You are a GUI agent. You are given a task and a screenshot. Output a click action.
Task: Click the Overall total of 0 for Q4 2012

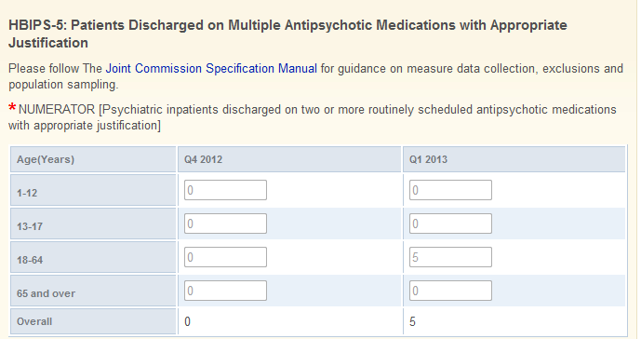[x=187, y=322]
